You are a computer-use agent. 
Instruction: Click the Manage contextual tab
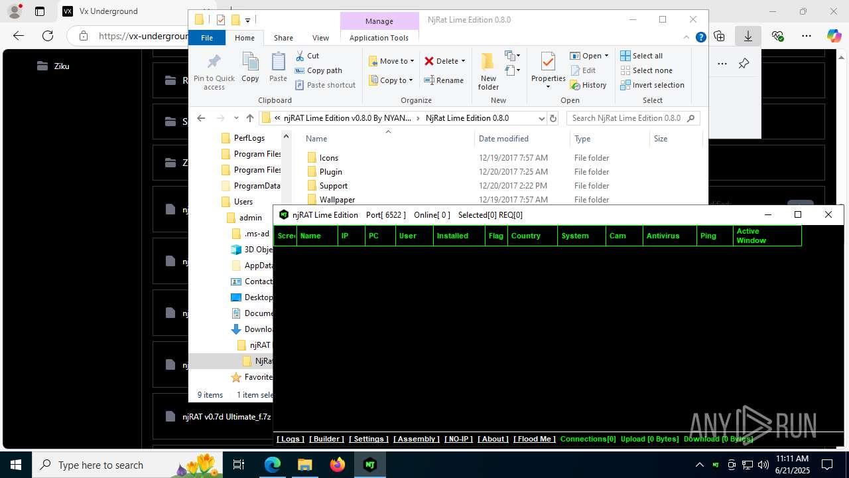coord(379,21)
